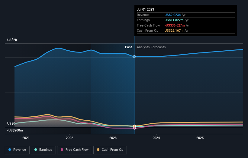Toggle the Cash From Op legend button

[110, 150]
